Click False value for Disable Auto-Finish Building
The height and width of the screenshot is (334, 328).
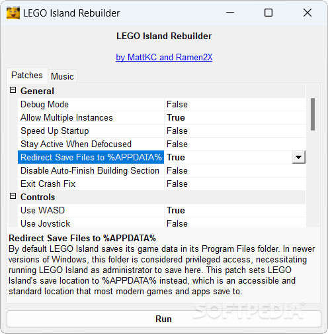click(235, 171)
